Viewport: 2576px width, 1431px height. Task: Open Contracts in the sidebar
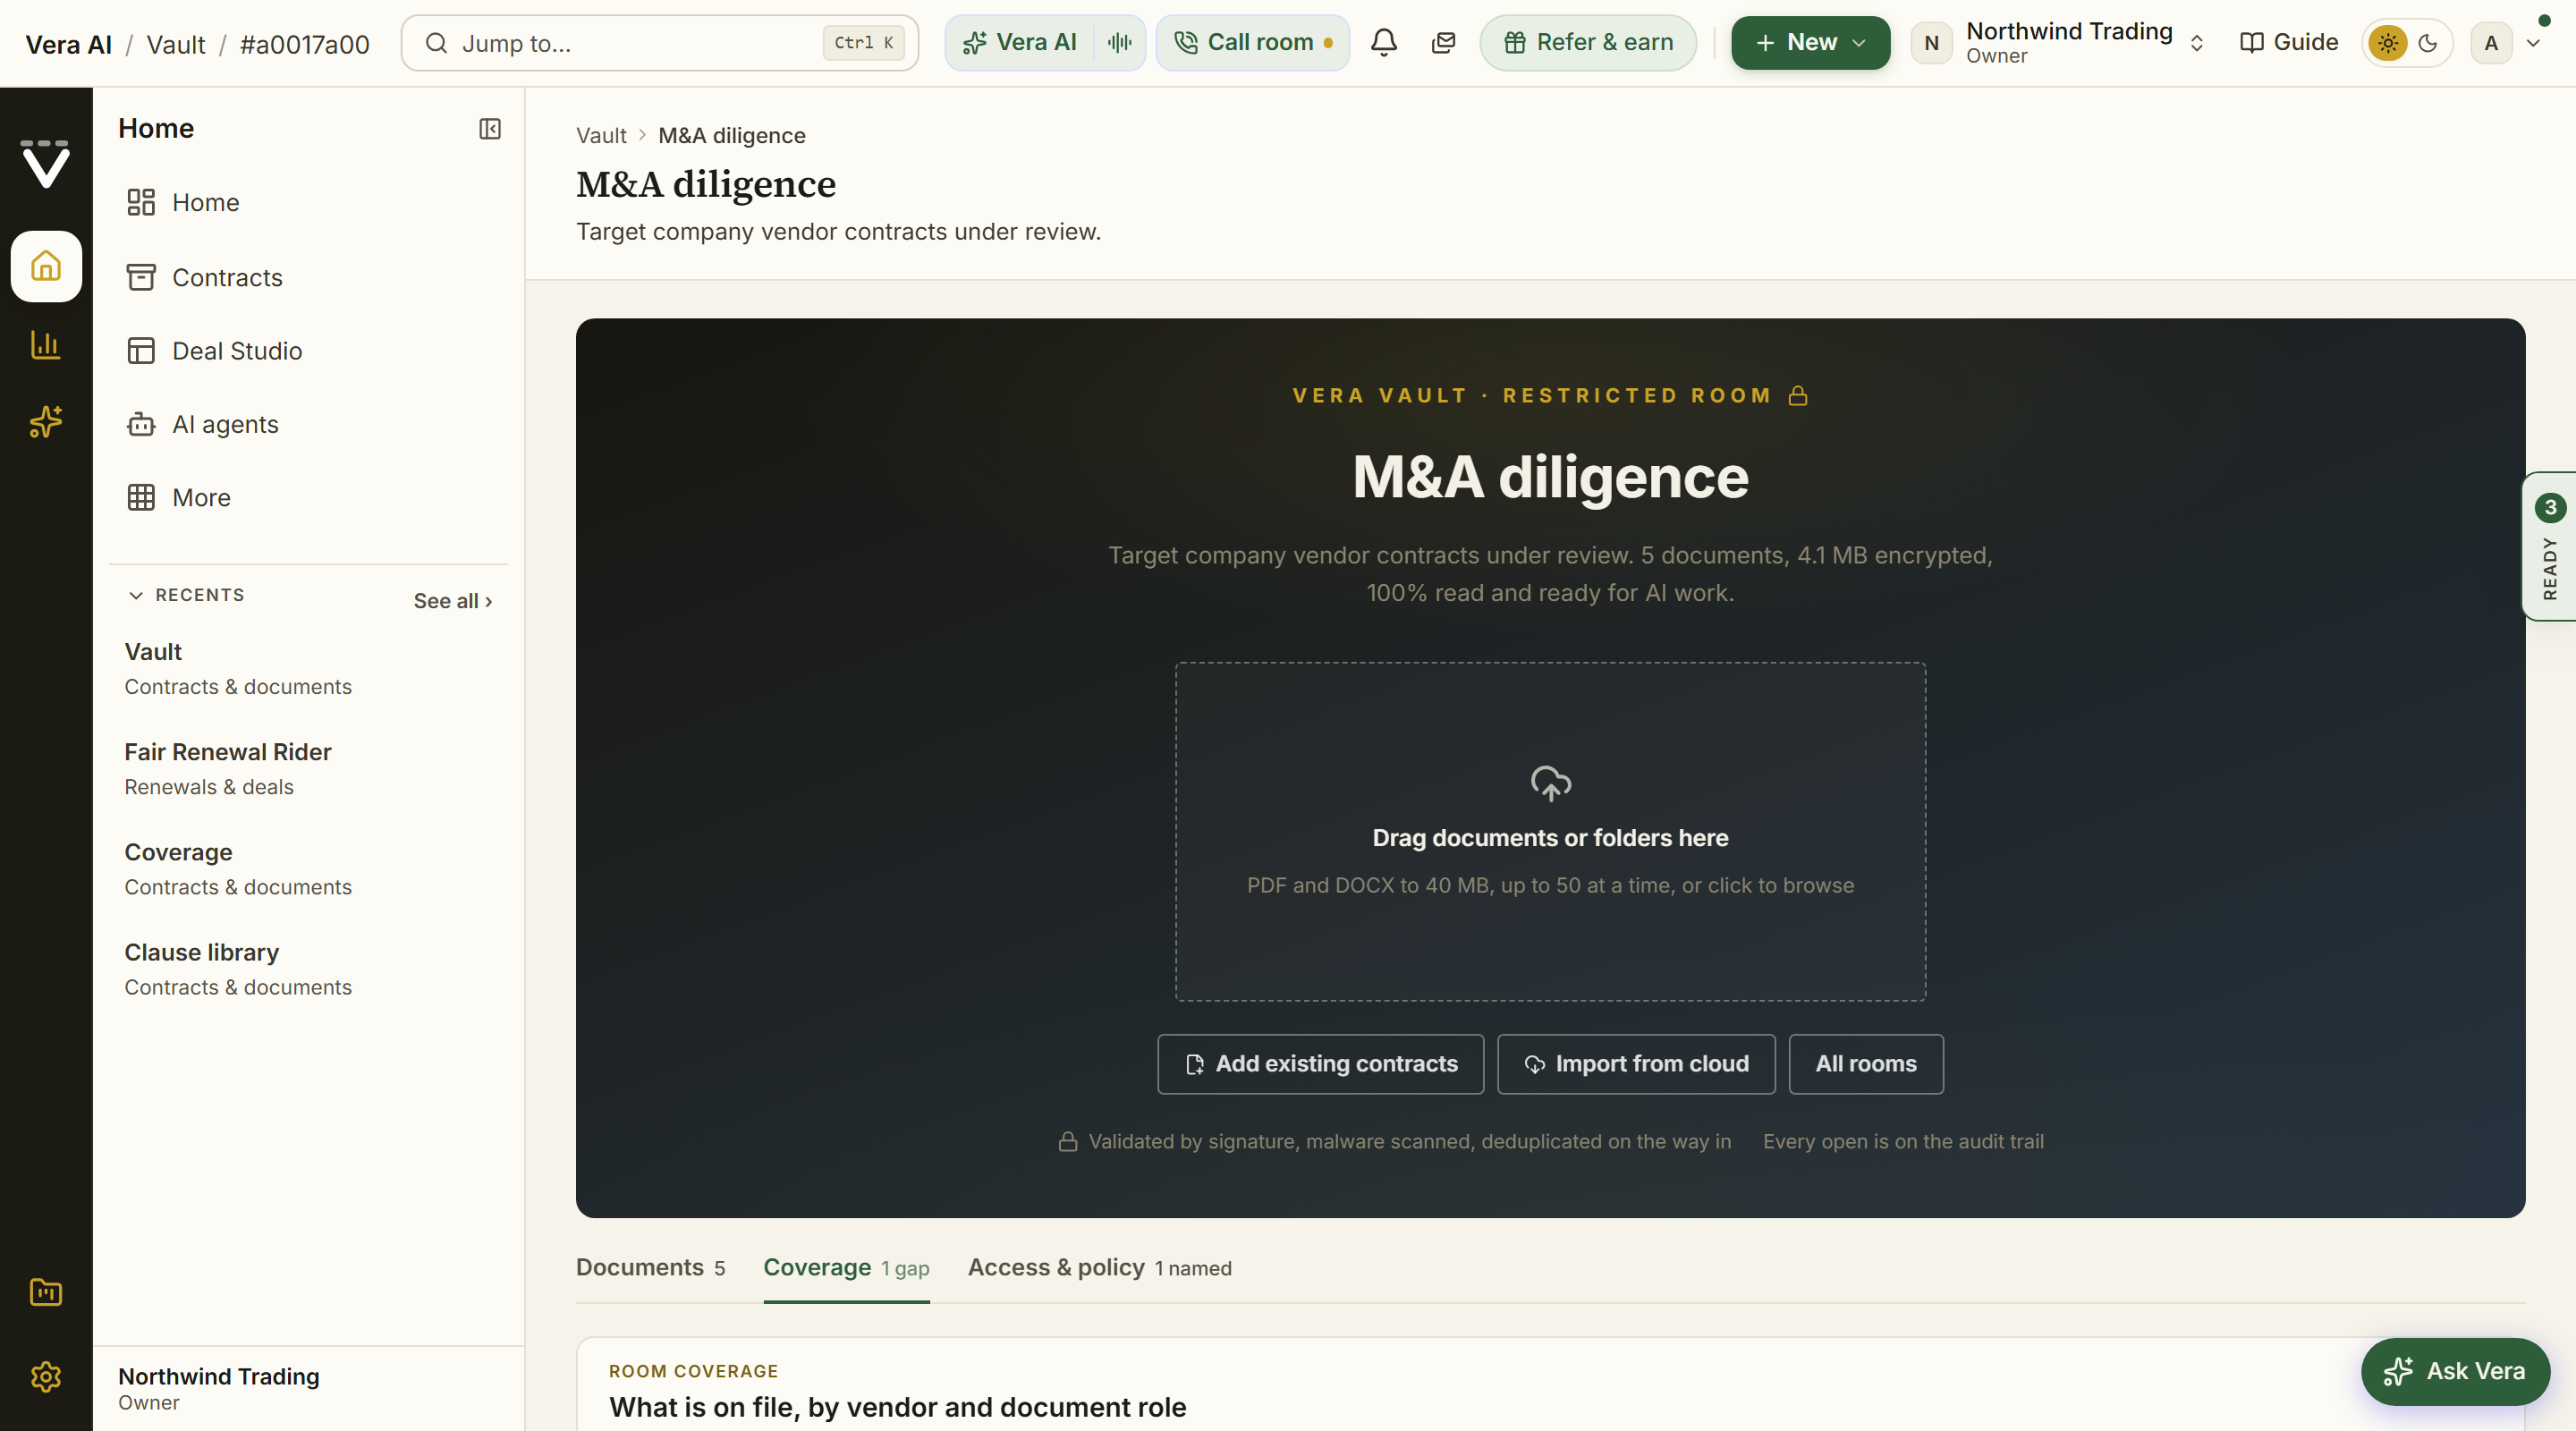click(x=308, y=277)
